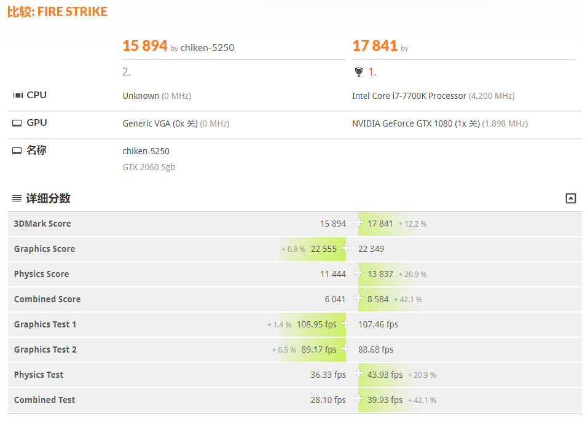
Task: Open the 15 894 score result
Action: [x=145, y=46]
